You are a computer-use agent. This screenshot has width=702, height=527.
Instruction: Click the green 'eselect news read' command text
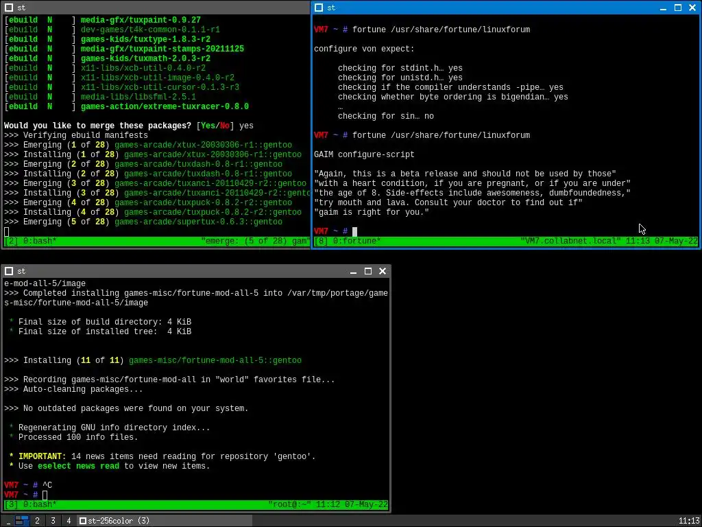[78, 466]
